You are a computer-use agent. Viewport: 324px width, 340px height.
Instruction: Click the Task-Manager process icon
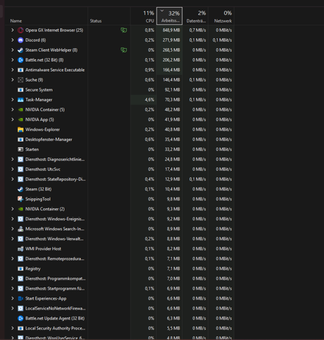coord(21,100)
